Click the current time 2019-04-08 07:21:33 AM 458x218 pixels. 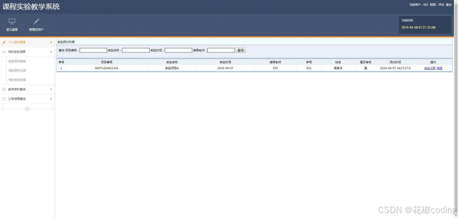click(419, 27)
